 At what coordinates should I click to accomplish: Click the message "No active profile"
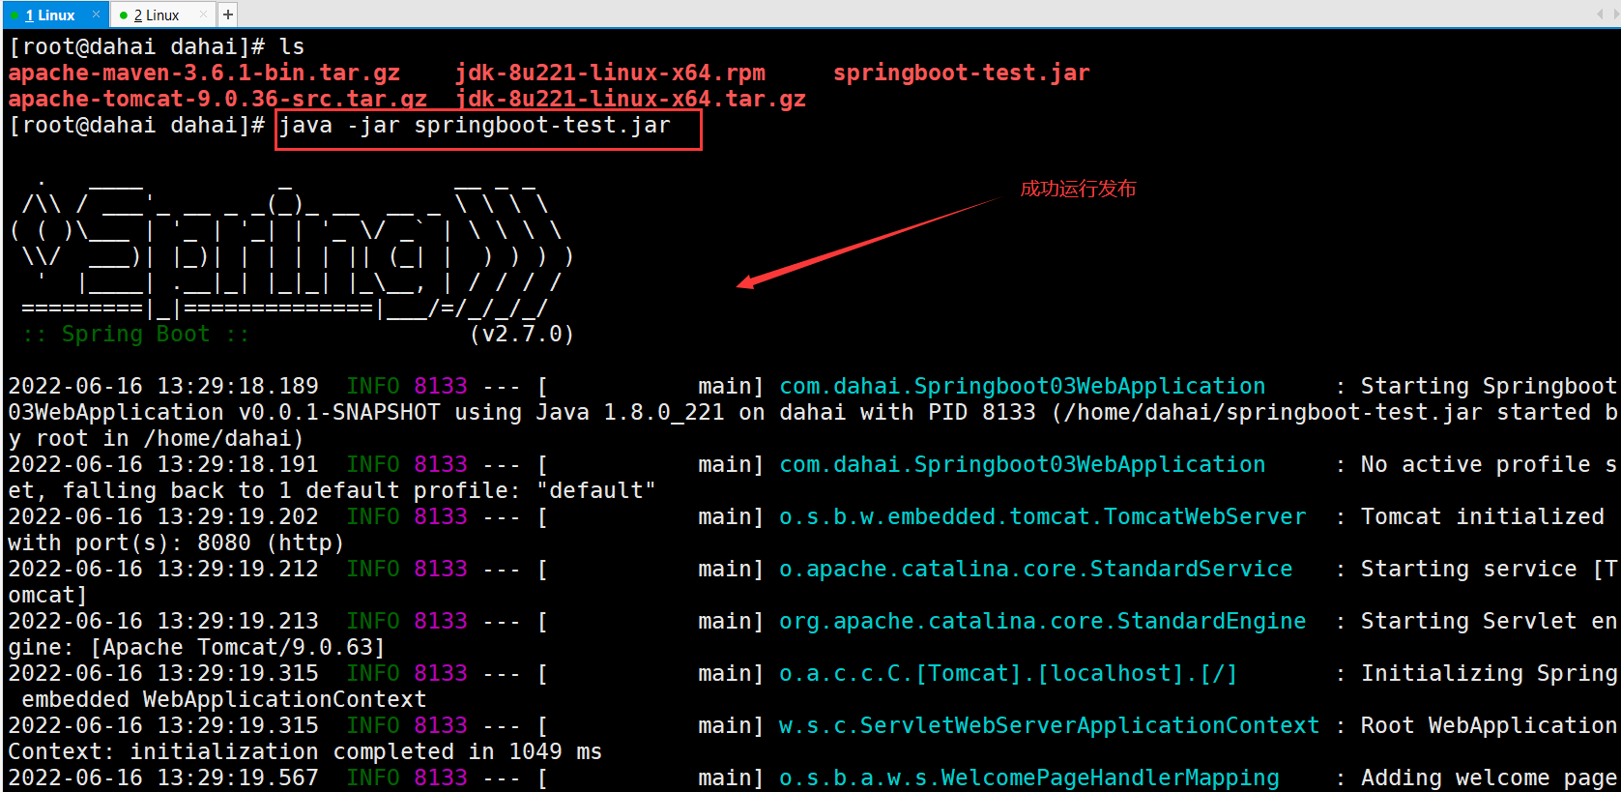[x=1476, y=465]
